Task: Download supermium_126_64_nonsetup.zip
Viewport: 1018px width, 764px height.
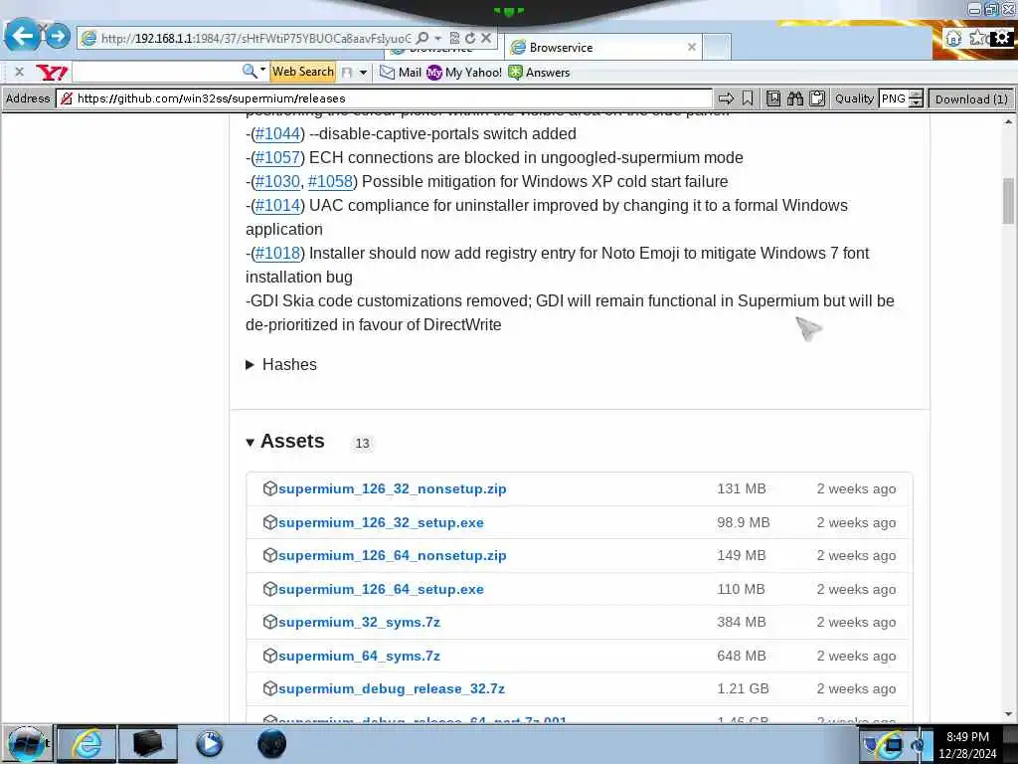Action: point(392,555)
